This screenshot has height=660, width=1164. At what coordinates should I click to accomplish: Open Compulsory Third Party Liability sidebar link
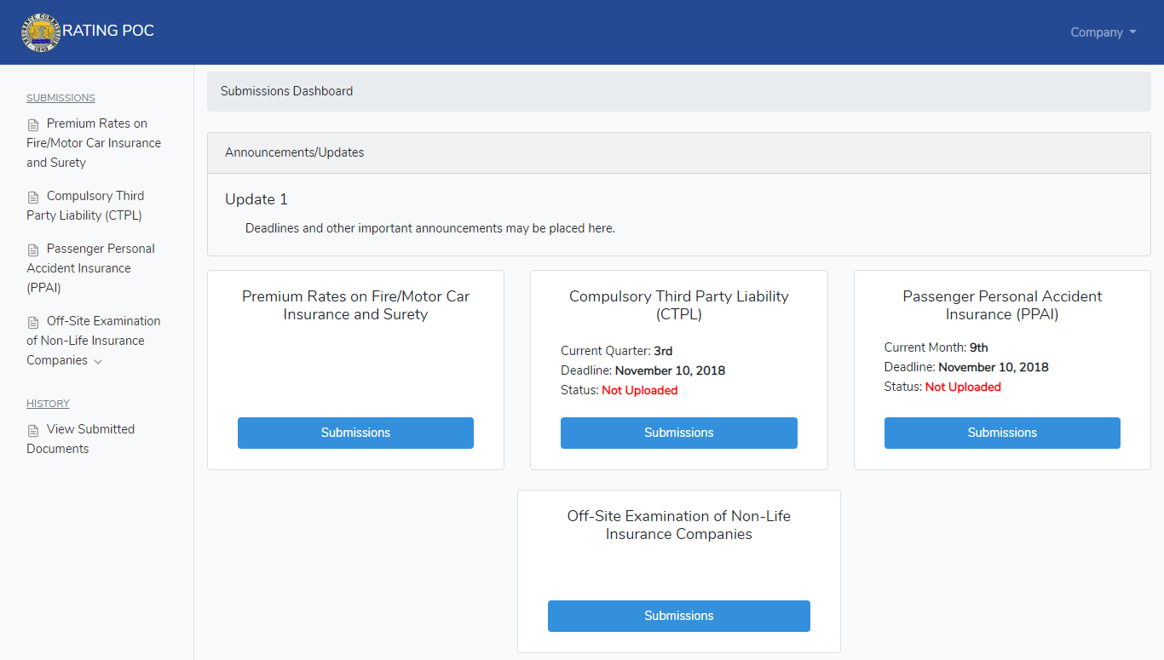coord(85,205)
